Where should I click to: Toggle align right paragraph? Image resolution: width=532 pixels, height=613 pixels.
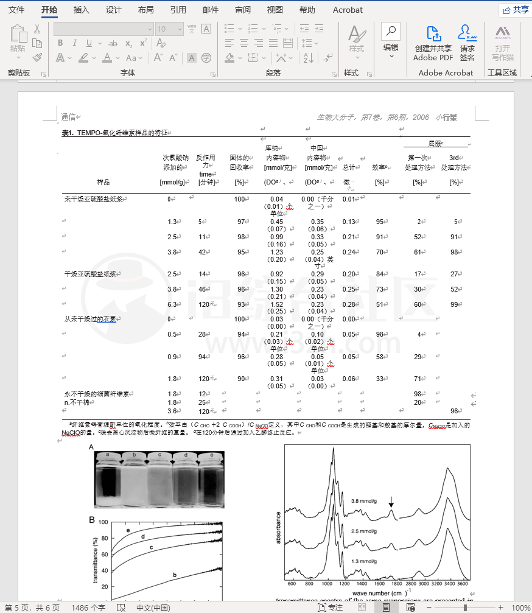tap(259, 43)
